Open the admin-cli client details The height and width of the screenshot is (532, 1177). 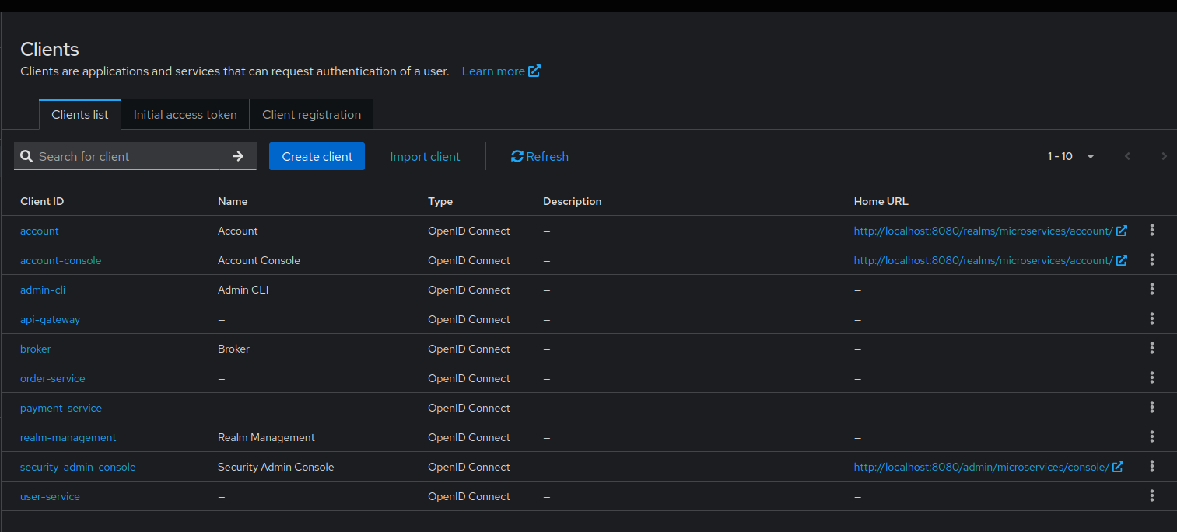click(43, 289)
